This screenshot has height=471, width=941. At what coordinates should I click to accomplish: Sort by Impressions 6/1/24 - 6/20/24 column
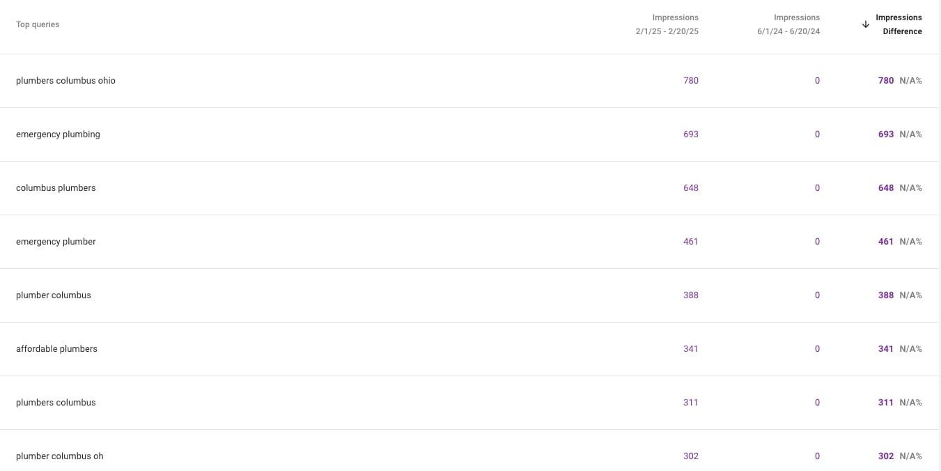[x=788, y=24]
